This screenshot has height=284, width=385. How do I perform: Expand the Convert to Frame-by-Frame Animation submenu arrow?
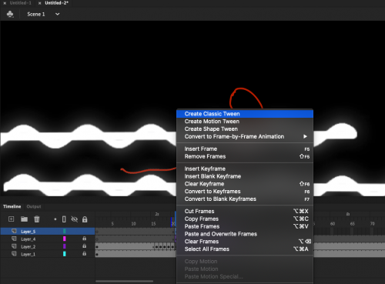click(305, 136)
